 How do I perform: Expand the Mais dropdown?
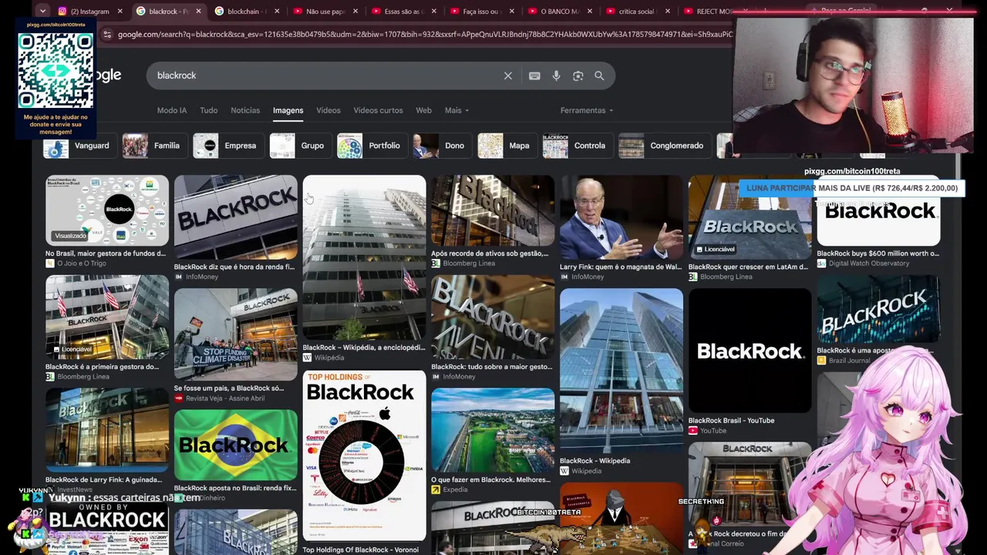[456, 110]
